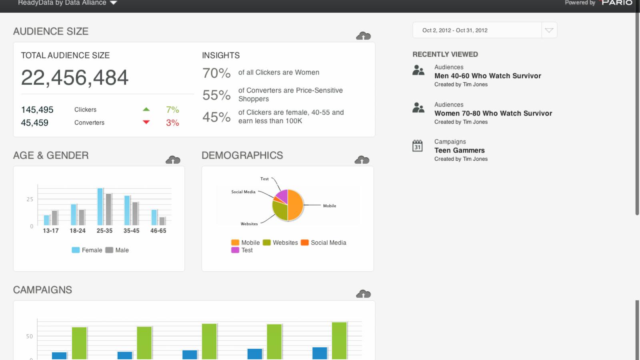The height and width of the screenshot is (360, 640).
Task: Open Women 70-80 Who Watch Survivor
Action: 493,113
